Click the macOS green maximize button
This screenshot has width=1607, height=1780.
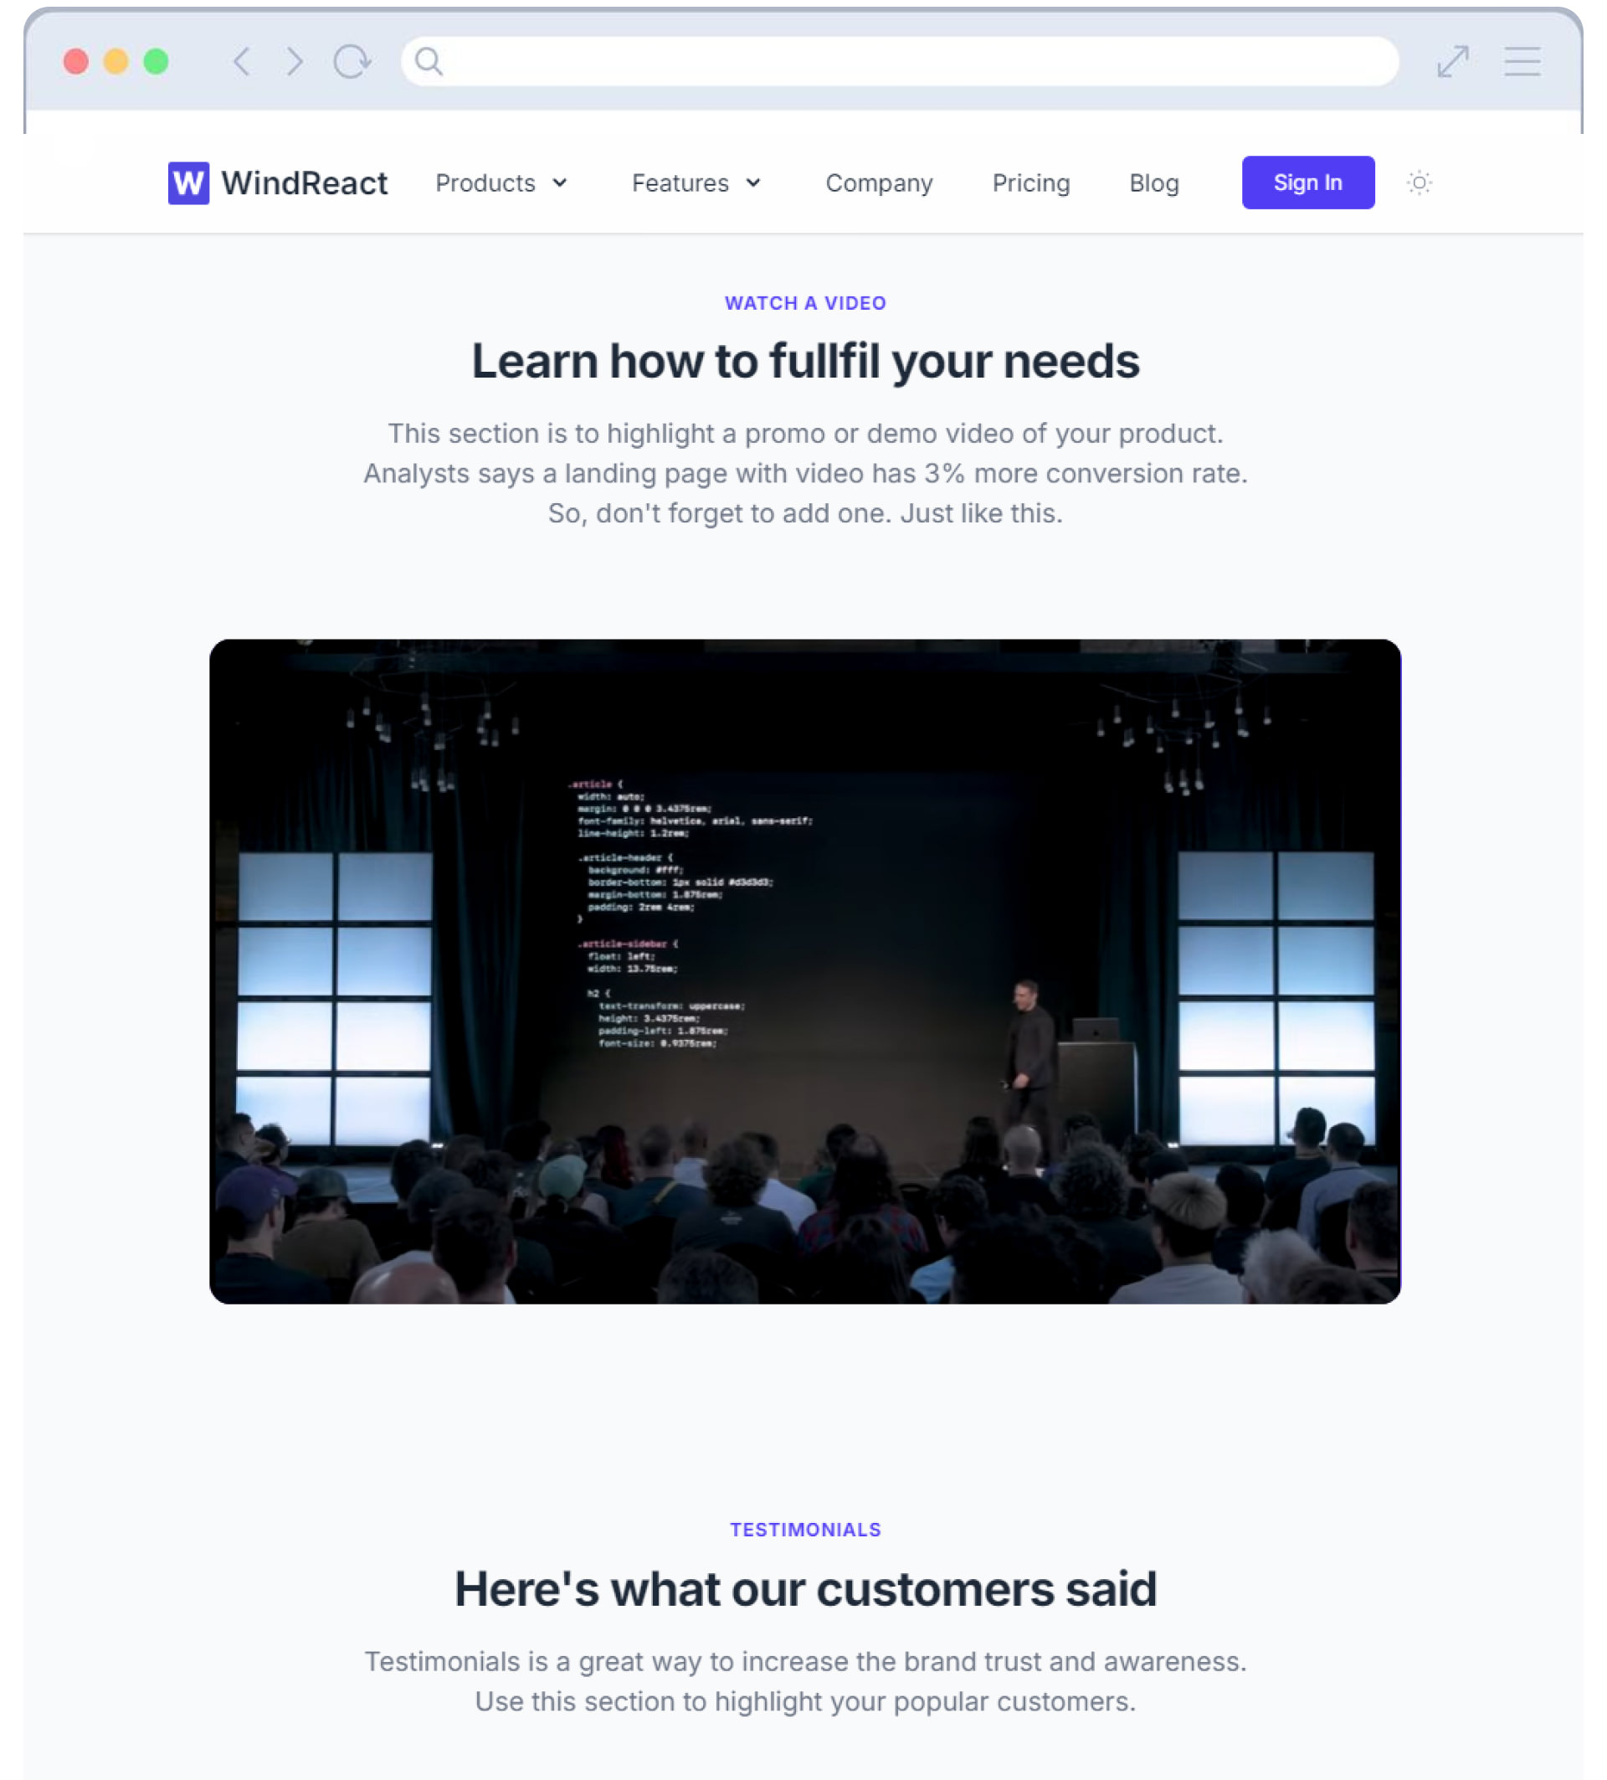tap(157, 60)
